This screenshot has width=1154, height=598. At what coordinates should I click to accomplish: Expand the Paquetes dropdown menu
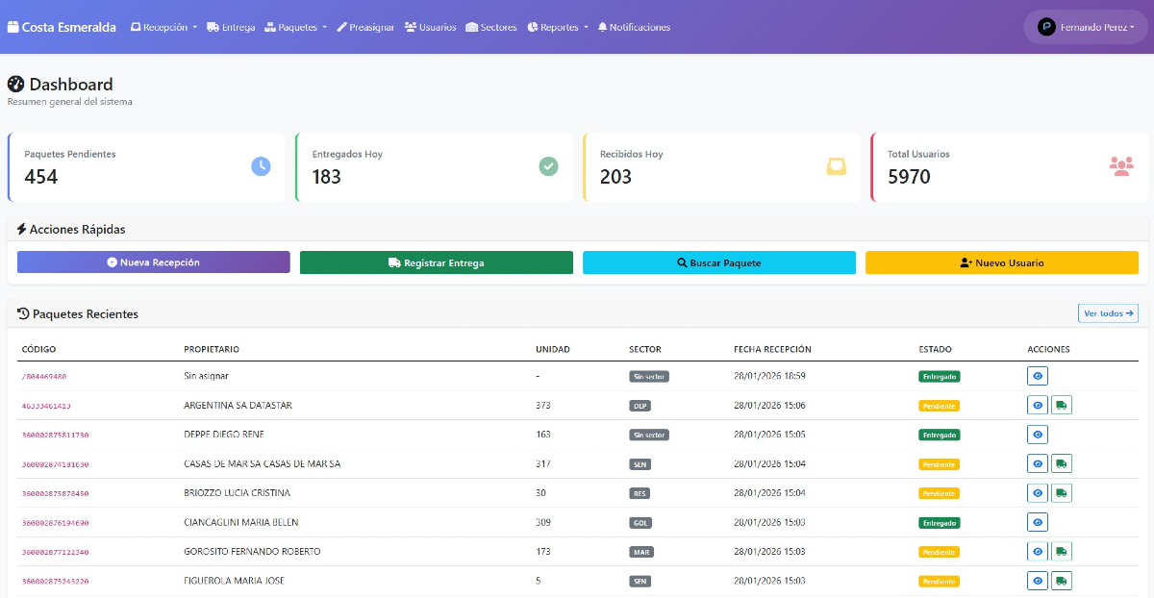[x=296, y=27]
